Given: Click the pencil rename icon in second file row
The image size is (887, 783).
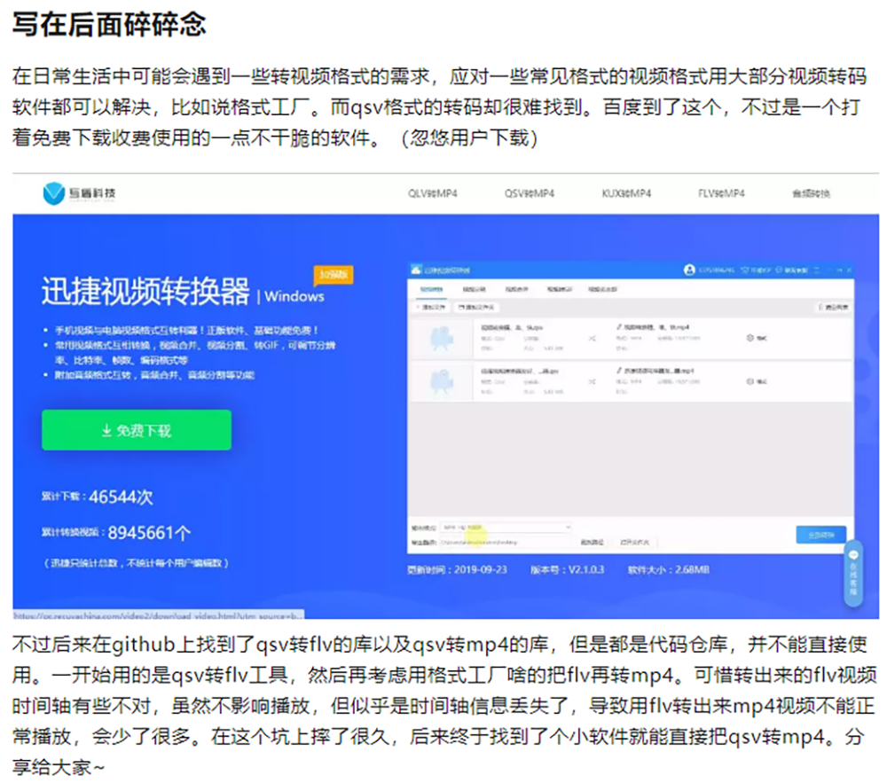Looking at the screenshot, I should tap(619, 371).
